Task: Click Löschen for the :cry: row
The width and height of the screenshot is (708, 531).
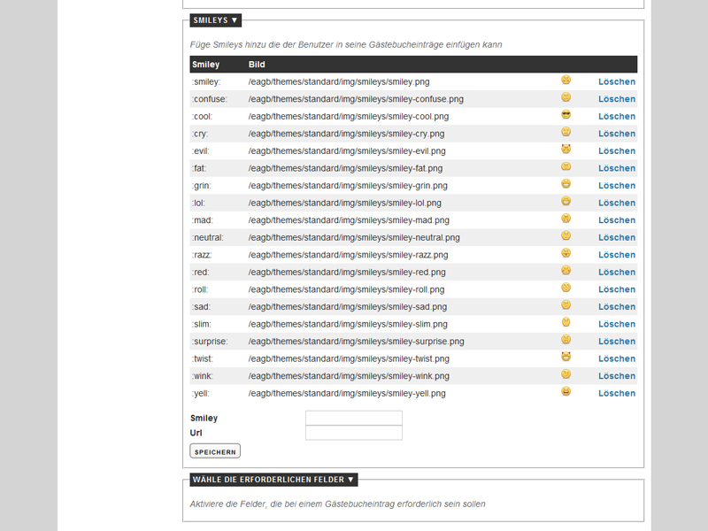Action: click(617, 134)
